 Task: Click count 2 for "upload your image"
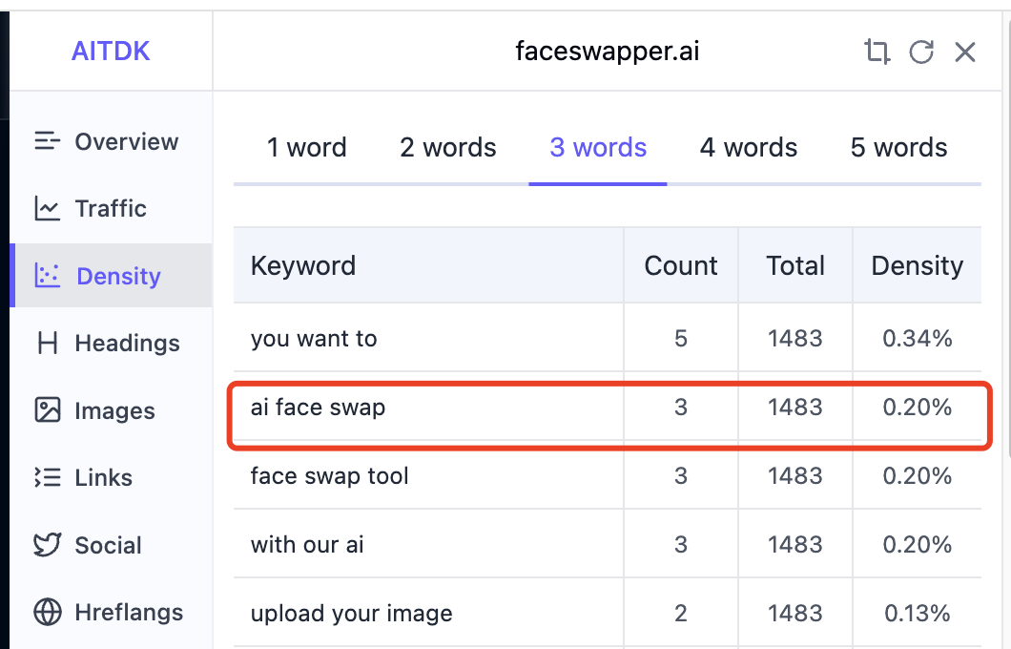pos(681,614)
